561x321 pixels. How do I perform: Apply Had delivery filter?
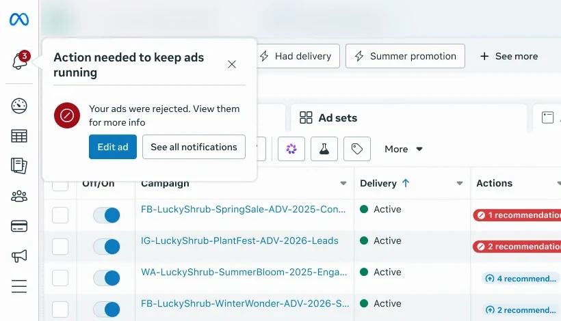[298, 56]
